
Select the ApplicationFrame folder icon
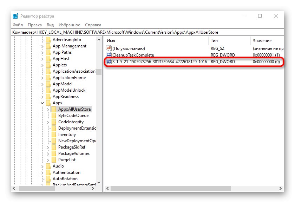(48, 78)
